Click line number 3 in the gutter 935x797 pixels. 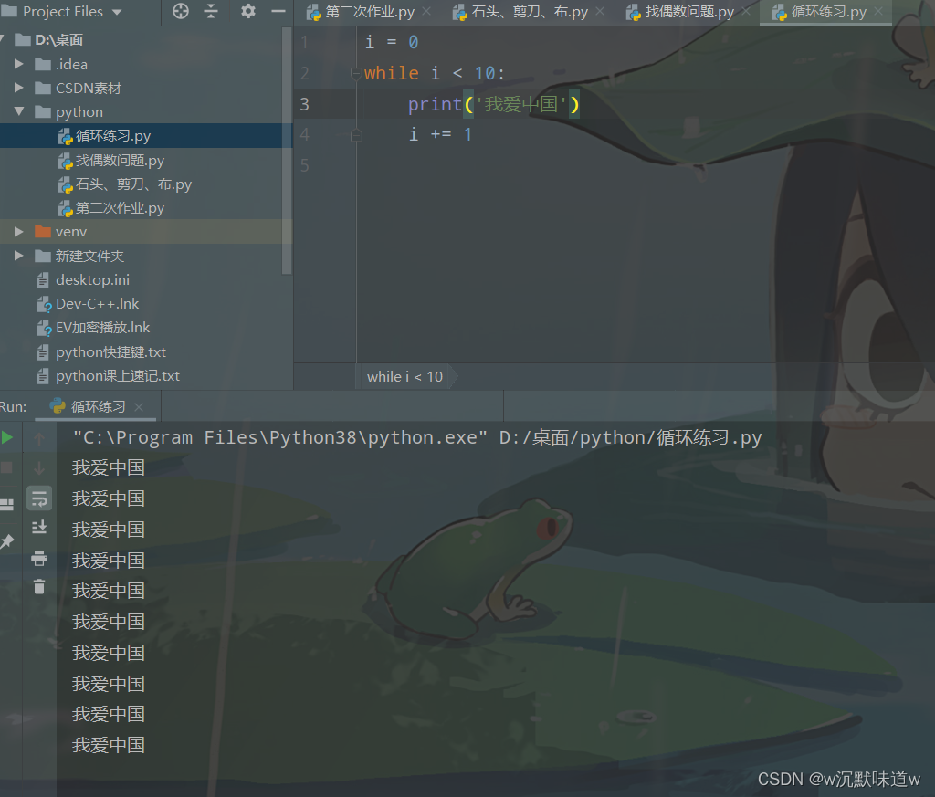coord(305,104)
